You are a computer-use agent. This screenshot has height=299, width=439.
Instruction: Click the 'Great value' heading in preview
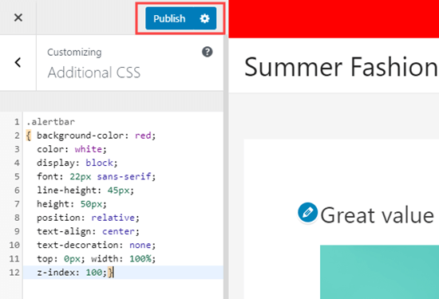(377, 215)
